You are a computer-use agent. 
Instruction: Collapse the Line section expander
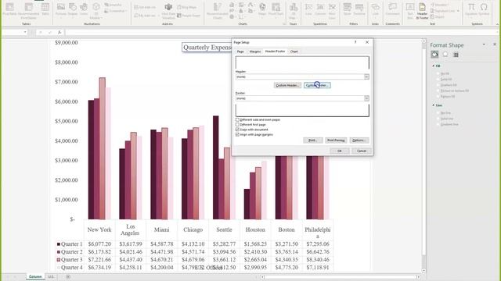[433, 105]
